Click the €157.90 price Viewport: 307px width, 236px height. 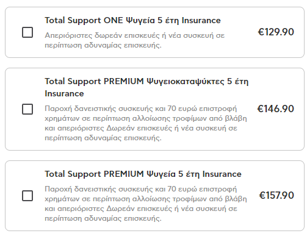[276, 195]
